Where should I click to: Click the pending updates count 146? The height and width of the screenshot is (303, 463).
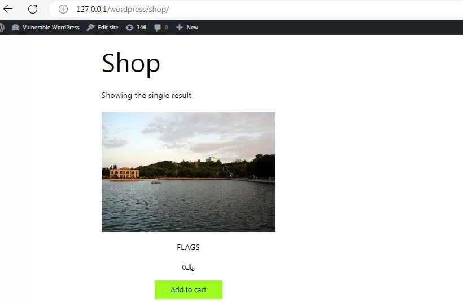(x=141, y=27)
